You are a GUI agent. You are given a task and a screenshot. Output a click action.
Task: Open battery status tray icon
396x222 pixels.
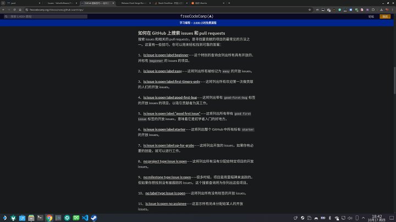(323, 218)
